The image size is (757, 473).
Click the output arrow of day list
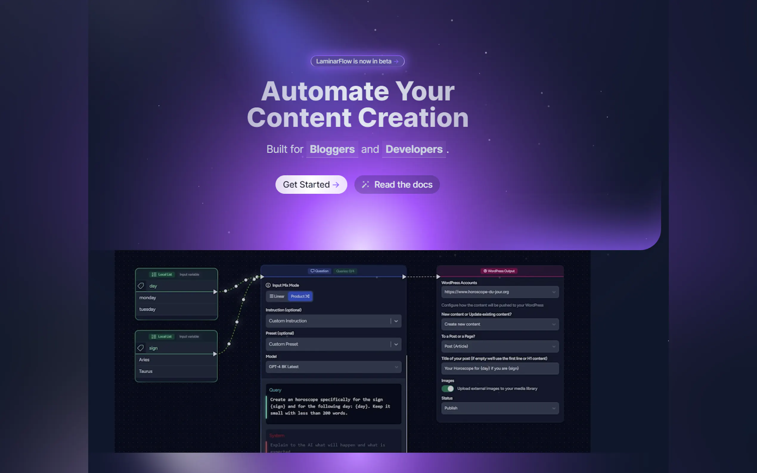click(215, 292)
